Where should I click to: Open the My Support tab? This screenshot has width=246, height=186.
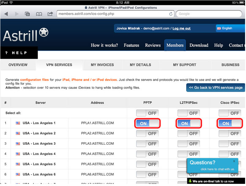[x=184, y=65]
